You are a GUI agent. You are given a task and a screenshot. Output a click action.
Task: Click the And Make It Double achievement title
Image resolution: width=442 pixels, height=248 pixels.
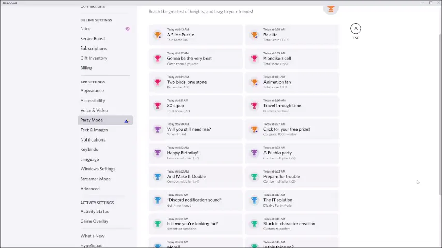pyautogui.click(x=186, y=177)
